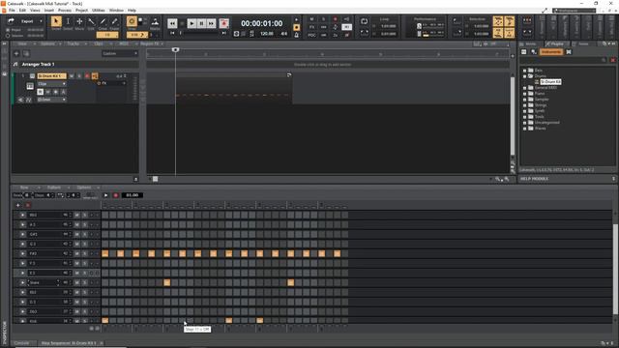Mute the SI-Drum Kit 1 track

coord(72,75)
